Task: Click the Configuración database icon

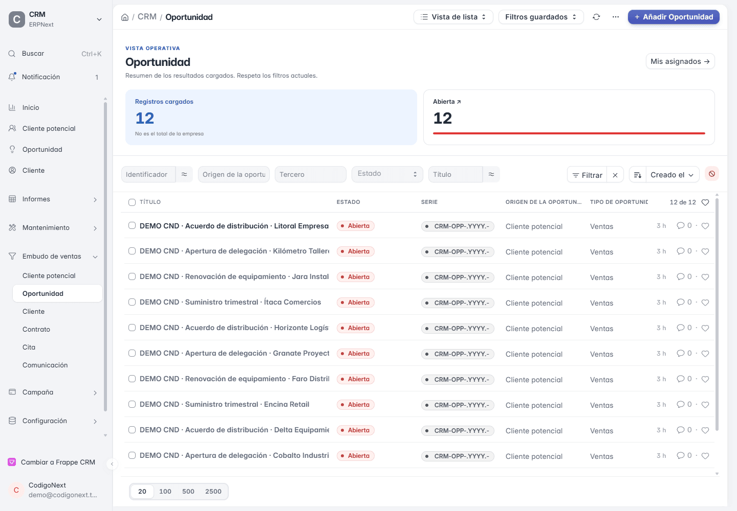Action: (x=12, y=421)
